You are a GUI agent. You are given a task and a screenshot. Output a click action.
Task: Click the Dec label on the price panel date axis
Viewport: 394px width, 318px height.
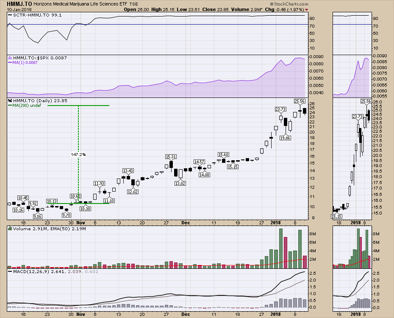coord(186,223)
